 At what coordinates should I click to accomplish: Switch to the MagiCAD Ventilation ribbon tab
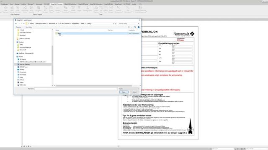tap(70, 4)
